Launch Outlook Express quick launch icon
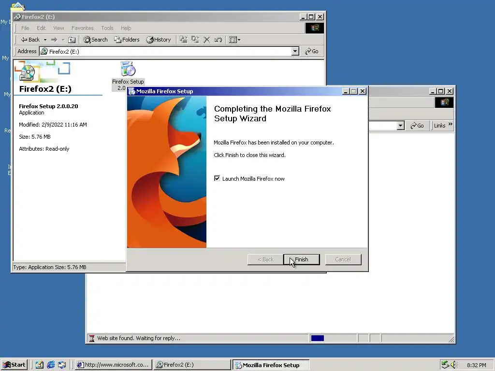 [62, 365]
